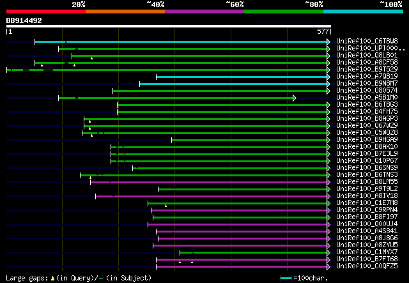The image size is (409, 283).
Task: Select the UniRef100_C1E7M8 label
Action: pyautogui.click(x=367, y=203)
